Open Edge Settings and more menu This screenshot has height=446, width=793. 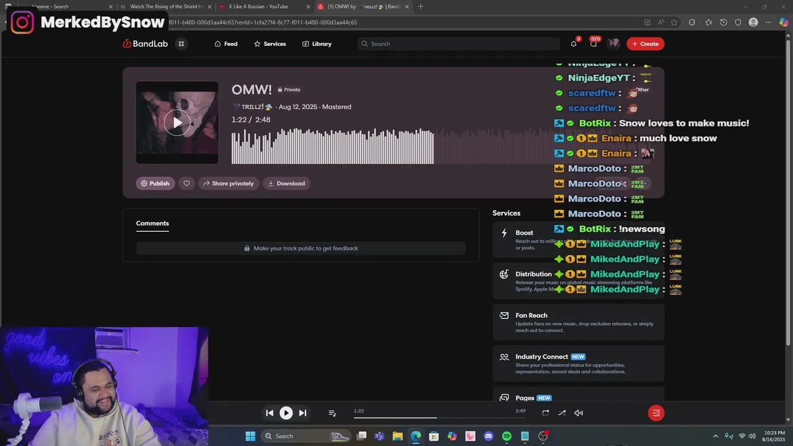[768, 22]
